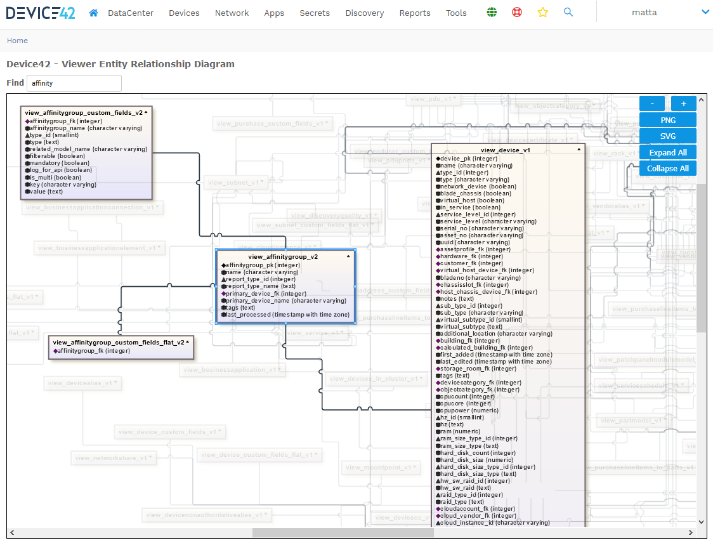The width and height of the screenshot is (713, 545).
Task: Click the scroll left arrow
Action: pos(12,533)
